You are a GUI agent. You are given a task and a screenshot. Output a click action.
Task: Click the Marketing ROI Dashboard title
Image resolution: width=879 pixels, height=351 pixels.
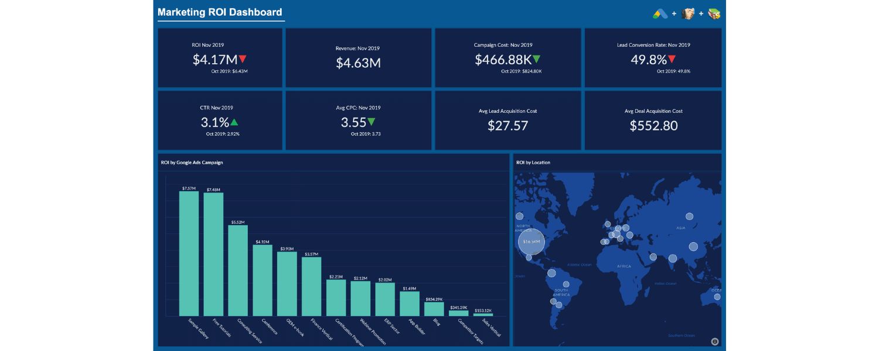tap(219, 12)
